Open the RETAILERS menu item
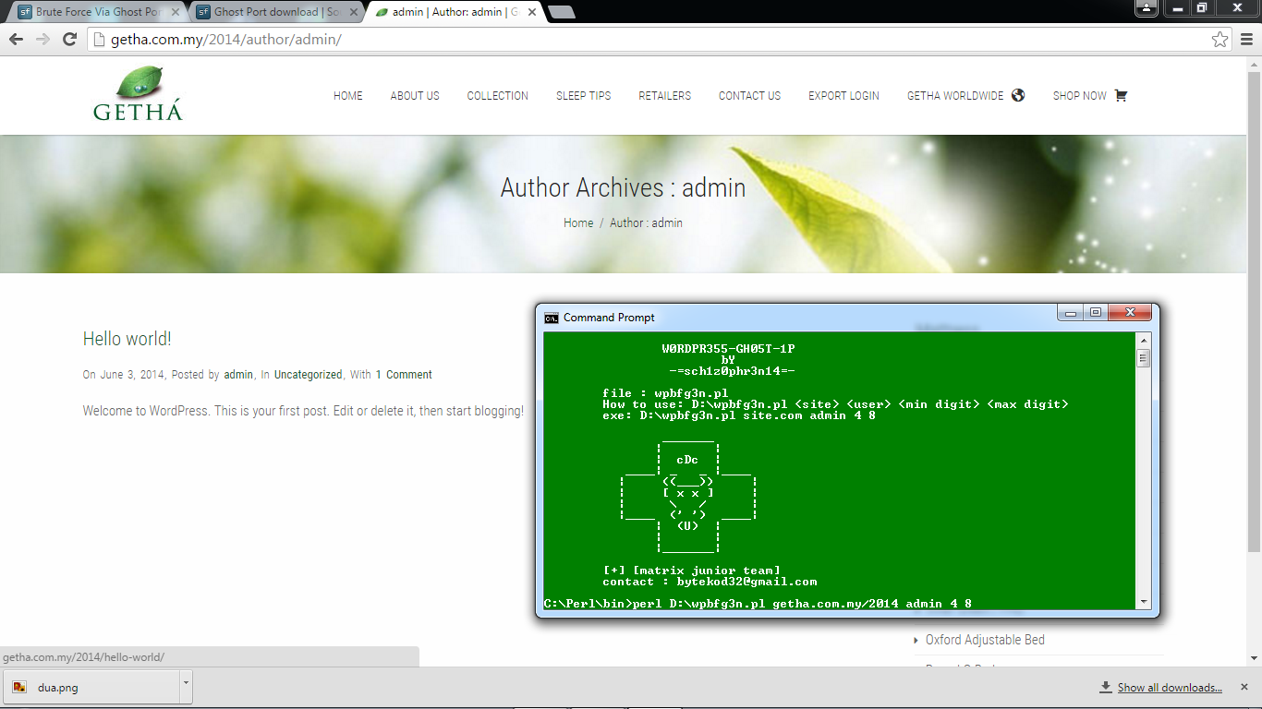The width and height of the screenshot is (1262, 709). pyautogui.click(x=664, y=95)
